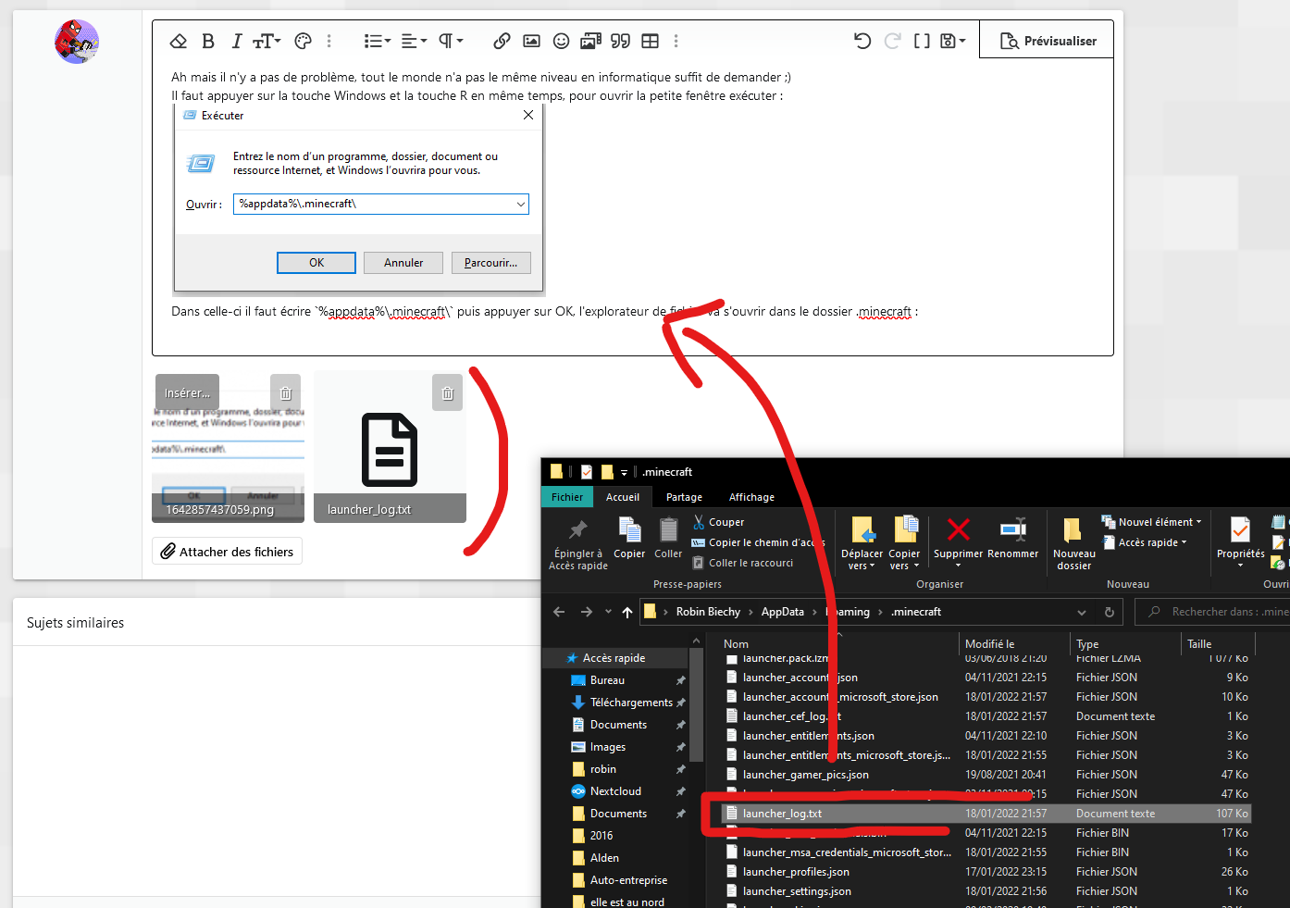
Task: Toggle italic formatting in the editor
Action: pos(236,41)
